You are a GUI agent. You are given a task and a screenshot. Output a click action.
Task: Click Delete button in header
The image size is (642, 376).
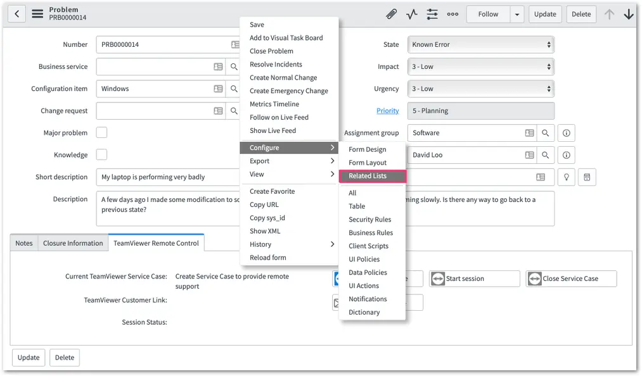tap(581, 15)
